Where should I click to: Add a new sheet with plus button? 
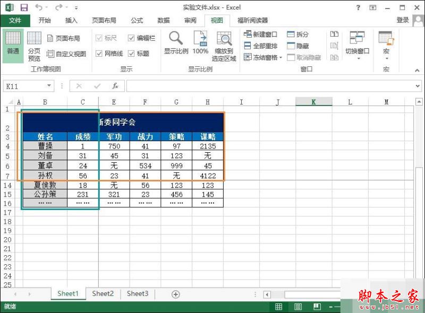click(176, 294)
